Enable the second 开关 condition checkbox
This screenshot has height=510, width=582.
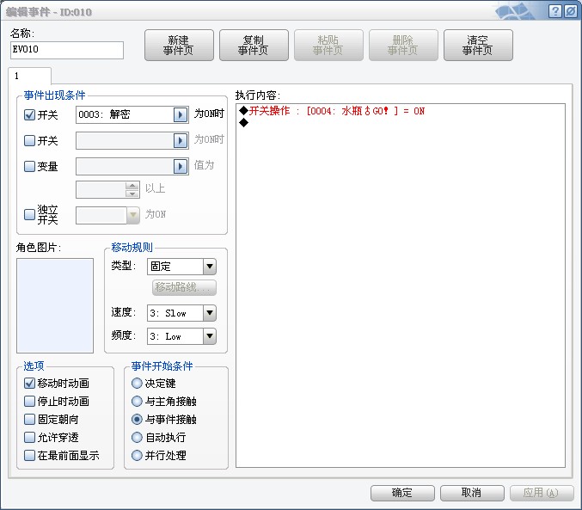click(x=29, y=140)
